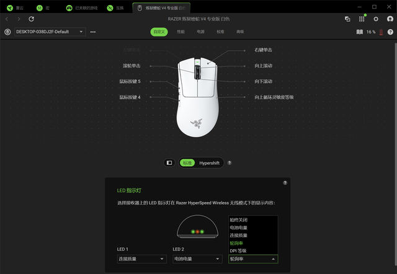
Task: Choose 电池电量 in the open dropdown list
Action: pyautogui.click(x=253, y=228)
